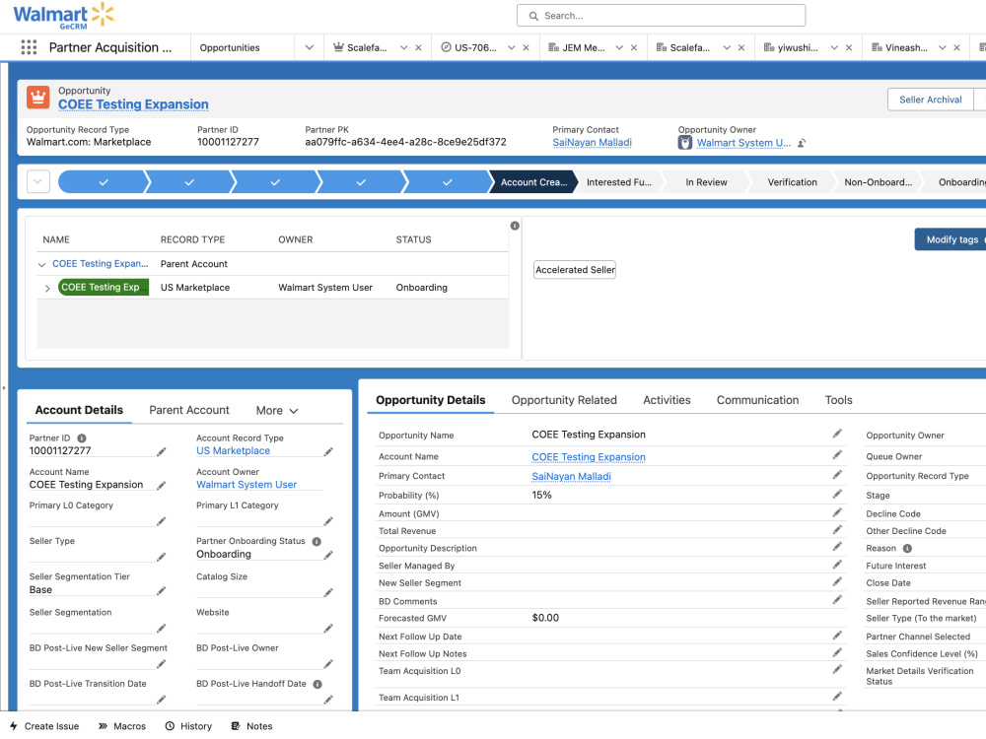Edit Seller Managed By pencil icon
The width and height of the screenshot is (986, 739).
click(837, 565)
